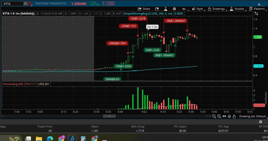
Task: Click the P/L Day column header
Action: [x=224, y=126]
